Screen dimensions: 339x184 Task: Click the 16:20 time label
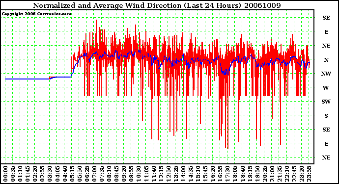[x=213, y=174]
